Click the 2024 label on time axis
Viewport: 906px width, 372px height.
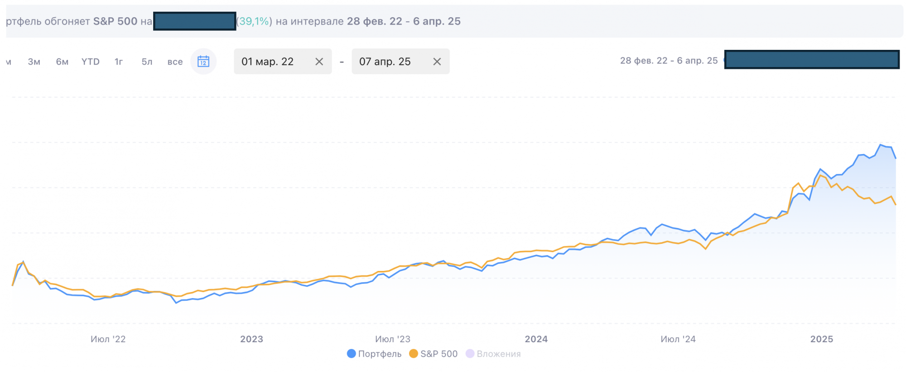(536, 339)
